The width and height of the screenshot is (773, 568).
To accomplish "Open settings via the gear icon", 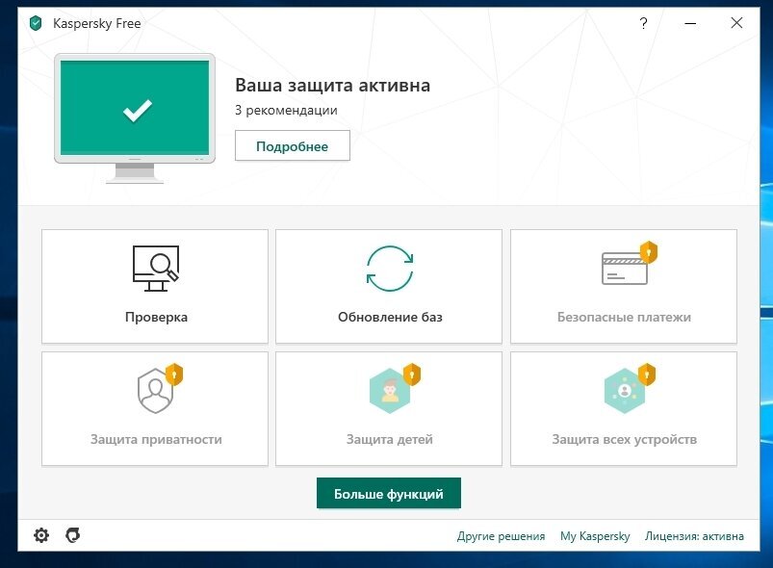I will point(41,535).
